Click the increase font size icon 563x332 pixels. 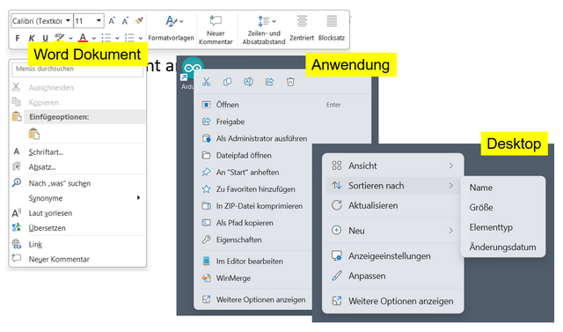point(112,21)
